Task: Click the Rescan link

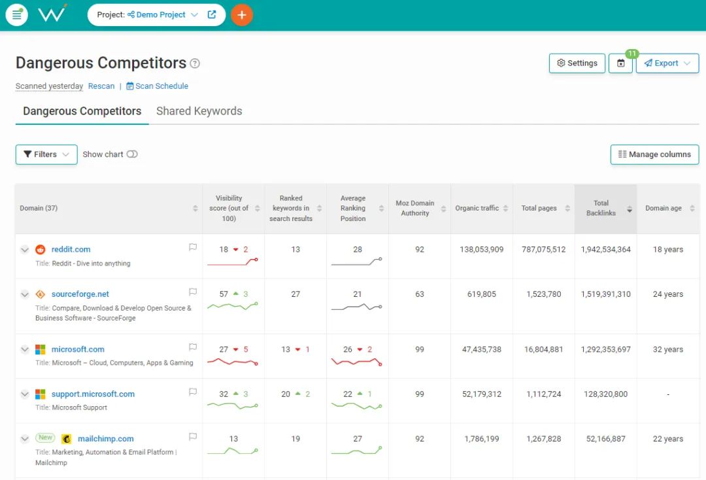Action: point(101,86)
